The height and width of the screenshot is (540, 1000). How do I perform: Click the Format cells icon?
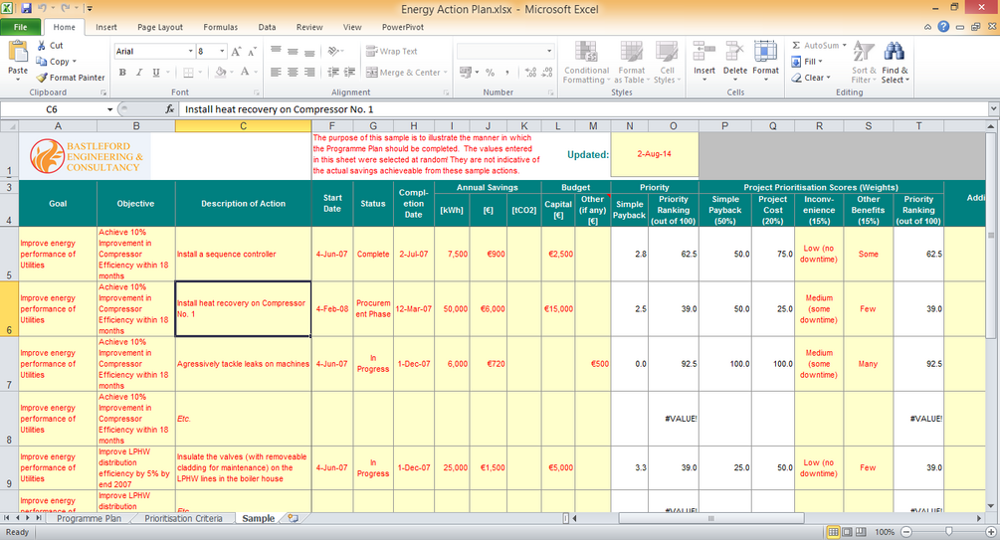coord(765,53)
